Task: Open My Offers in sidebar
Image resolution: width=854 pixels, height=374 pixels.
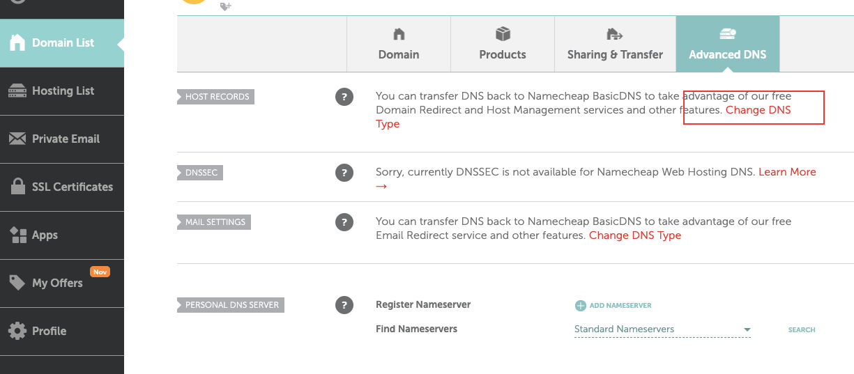Action: coord(62,283)
